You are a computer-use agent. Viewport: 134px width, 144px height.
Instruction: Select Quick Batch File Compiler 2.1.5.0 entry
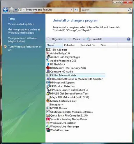(x=69, y=116)
